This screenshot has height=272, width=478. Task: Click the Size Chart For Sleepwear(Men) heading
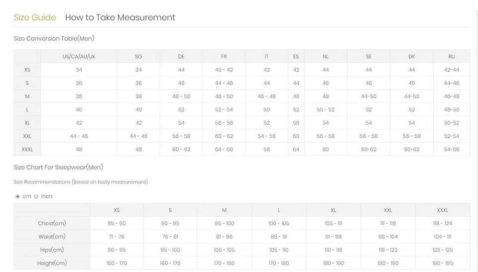pyautogui.click(x=58, y=168)
